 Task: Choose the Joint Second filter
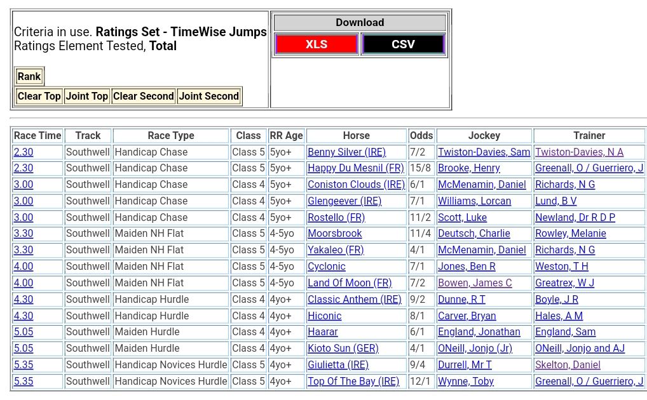pos(208,97)
